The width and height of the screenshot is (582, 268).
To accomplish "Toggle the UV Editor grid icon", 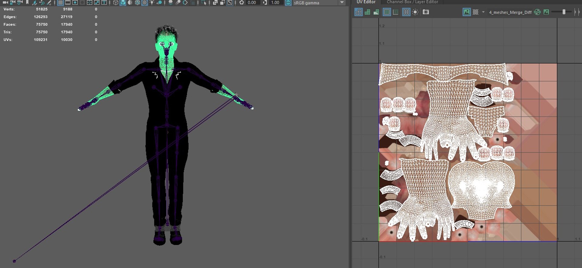I will pyautogui.click(x=406, y=12).
